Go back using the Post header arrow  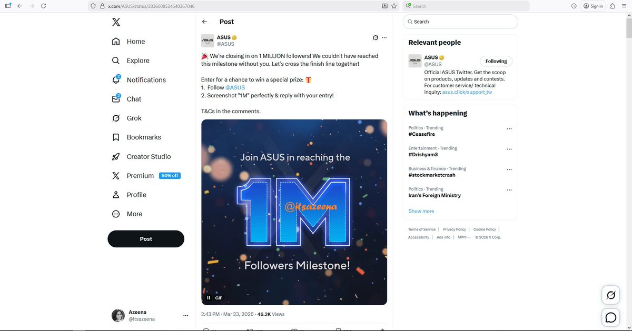205,22
